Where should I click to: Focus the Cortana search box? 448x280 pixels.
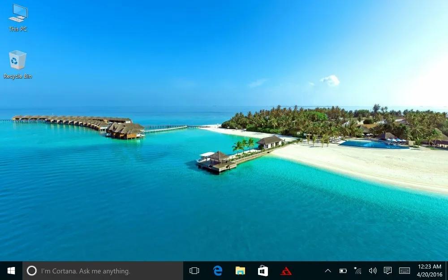coord(103,271)
